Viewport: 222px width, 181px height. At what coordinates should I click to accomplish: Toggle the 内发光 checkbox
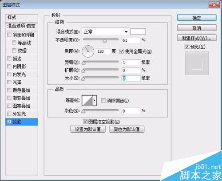tap(9, 74)
